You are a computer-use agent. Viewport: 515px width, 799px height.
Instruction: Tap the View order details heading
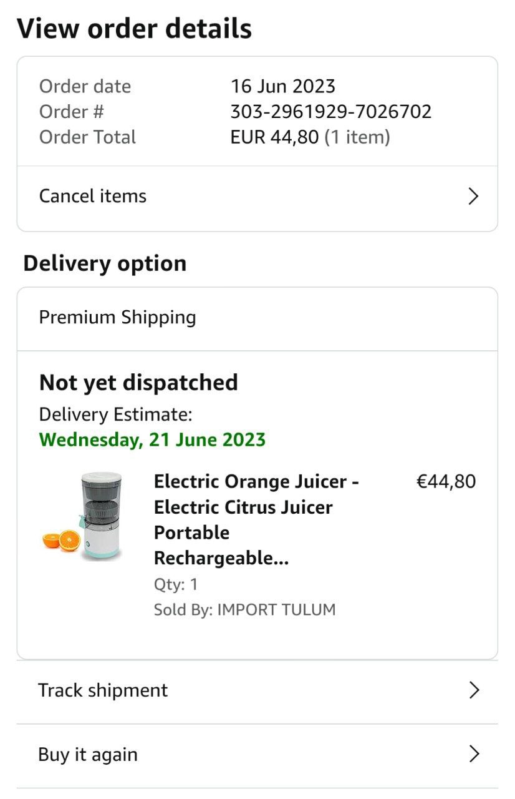click(134, 29)
